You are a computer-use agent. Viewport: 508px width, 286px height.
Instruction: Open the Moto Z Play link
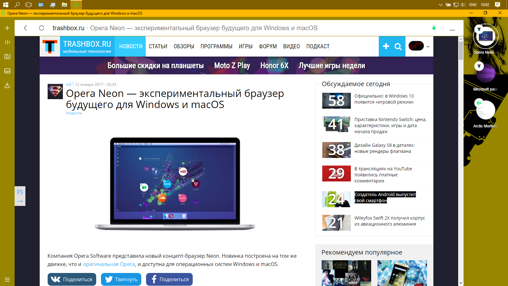pos(232,66)
